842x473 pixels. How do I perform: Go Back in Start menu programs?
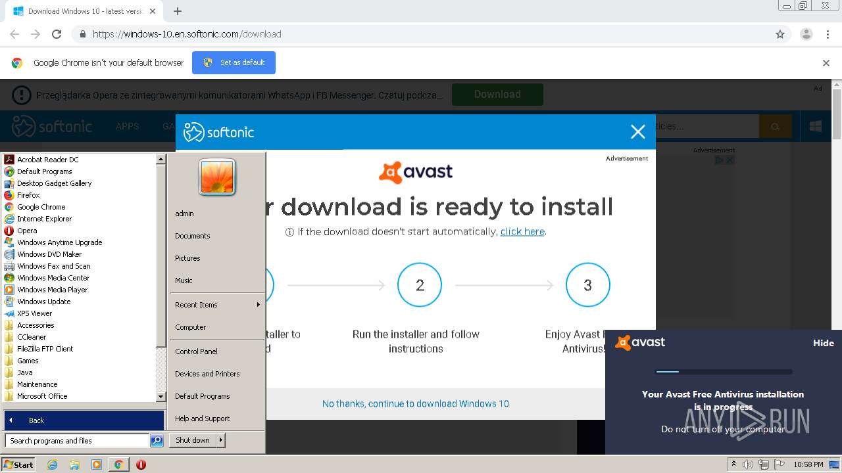click(x=84, y=420)
